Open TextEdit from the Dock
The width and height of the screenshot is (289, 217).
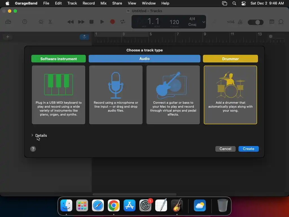click(x=161, y=205)
